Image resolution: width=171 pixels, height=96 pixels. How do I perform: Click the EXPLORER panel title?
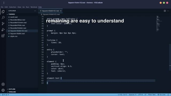pyautogui.click(x=12, y=11)
